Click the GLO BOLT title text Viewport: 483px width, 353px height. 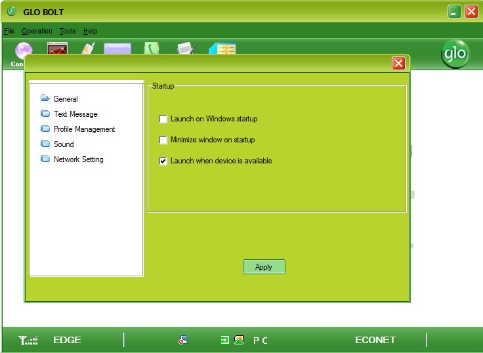tap(43, 12)
